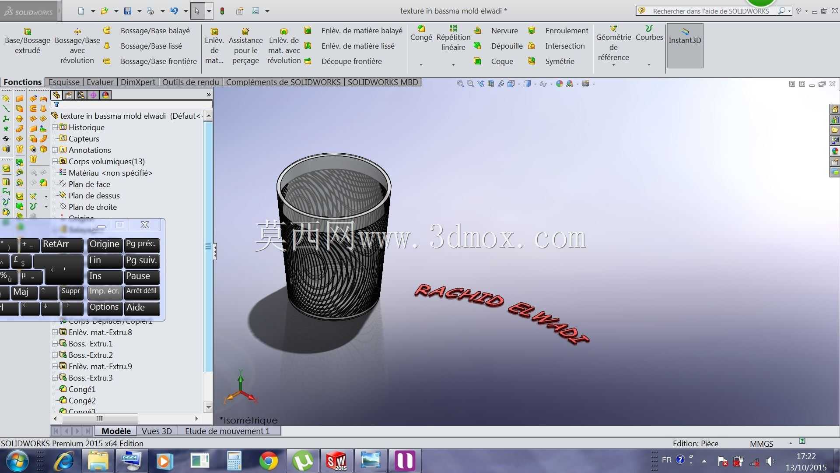
Task: Open the Outils de rendu tab
Action: point(191,82)
